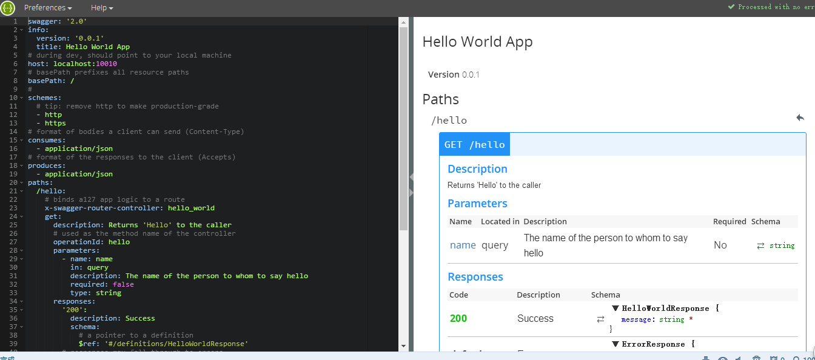
Task: Click the /hello path heading
Action: (449, 120)
